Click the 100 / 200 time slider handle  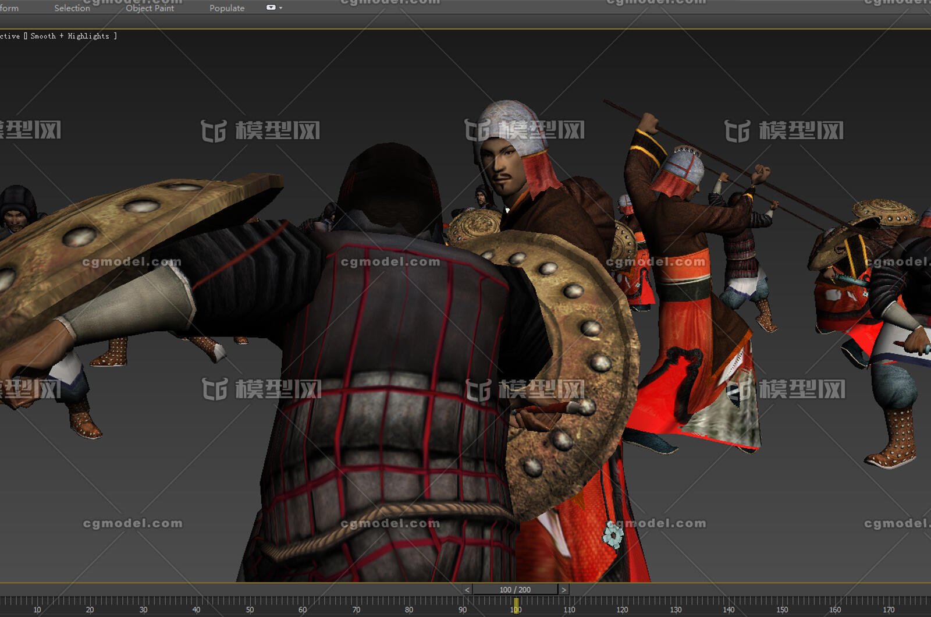515,590
